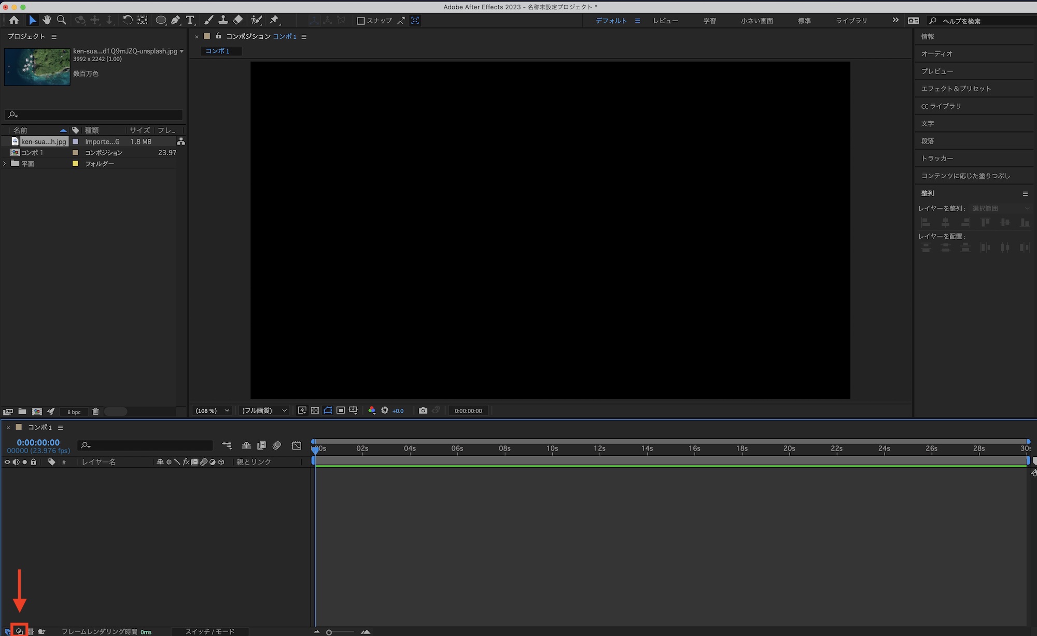Expand the 平面 folder
Image resolution: width=1037 pixels, height=636 pixels.
[x=5, y=164]
